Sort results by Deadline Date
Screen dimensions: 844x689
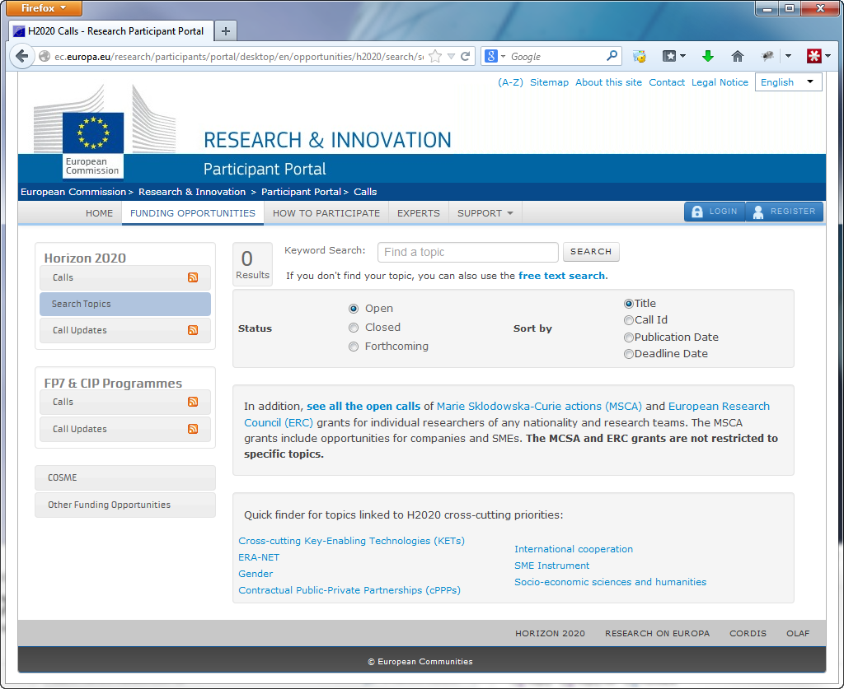pyautogui.click(x=628, y=354)
